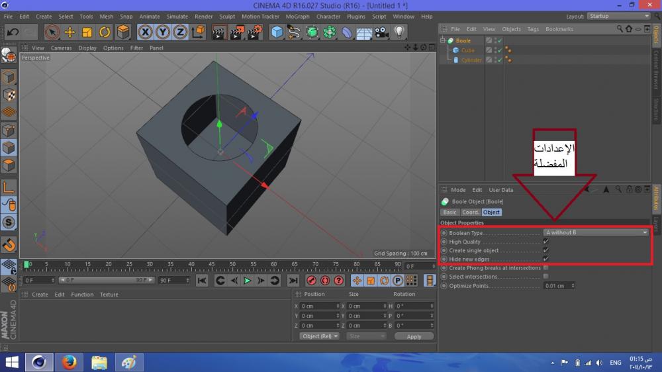
Task: Select the Move tool
Action: (x=70, y=32)
